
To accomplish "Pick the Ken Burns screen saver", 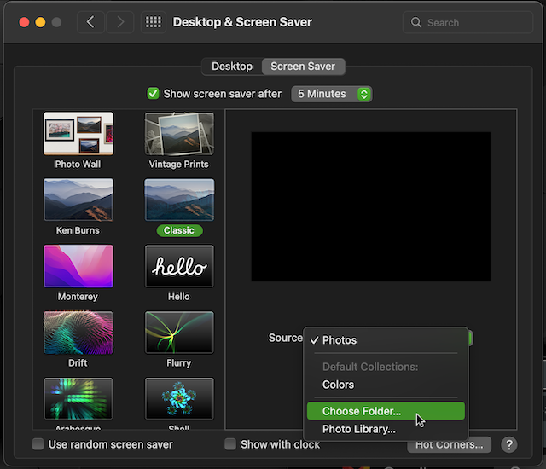I will tap(78, 200).
